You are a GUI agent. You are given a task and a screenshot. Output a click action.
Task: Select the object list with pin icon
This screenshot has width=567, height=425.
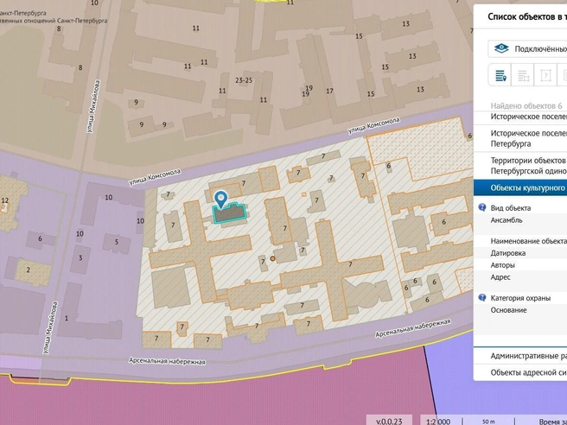tap(500, 75)
